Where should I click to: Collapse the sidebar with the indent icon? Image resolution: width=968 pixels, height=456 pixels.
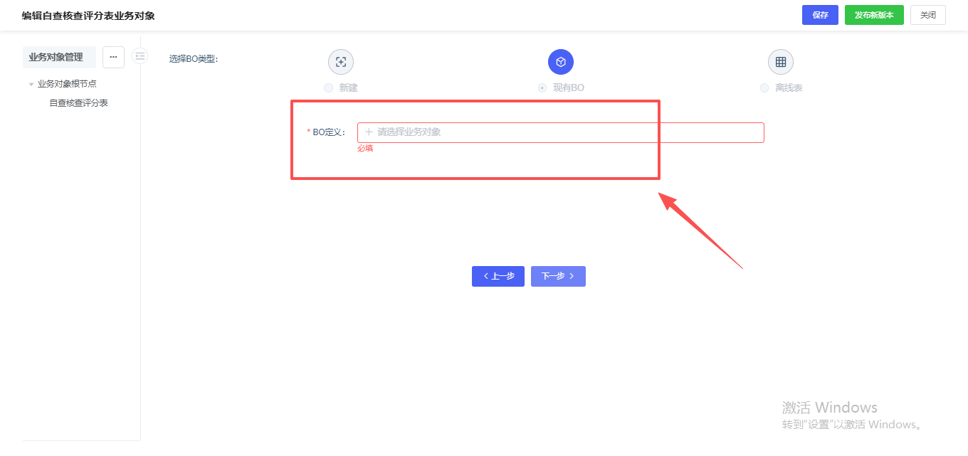click(140, 56)
